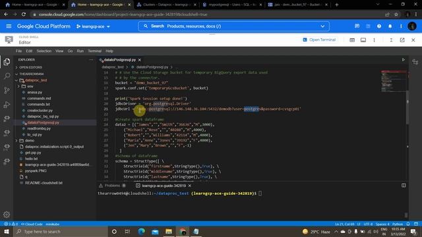Open README-cloudshell.txt file
422x237 pixels.
tap(44, 183)
